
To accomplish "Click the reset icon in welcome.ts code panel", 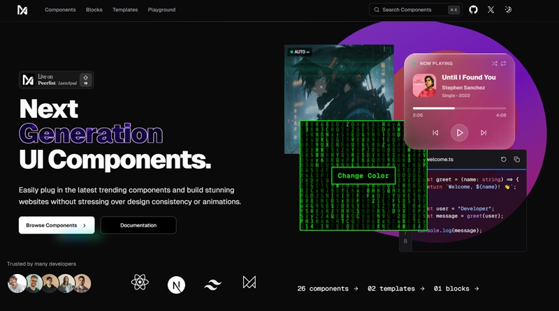I will 503,160.
